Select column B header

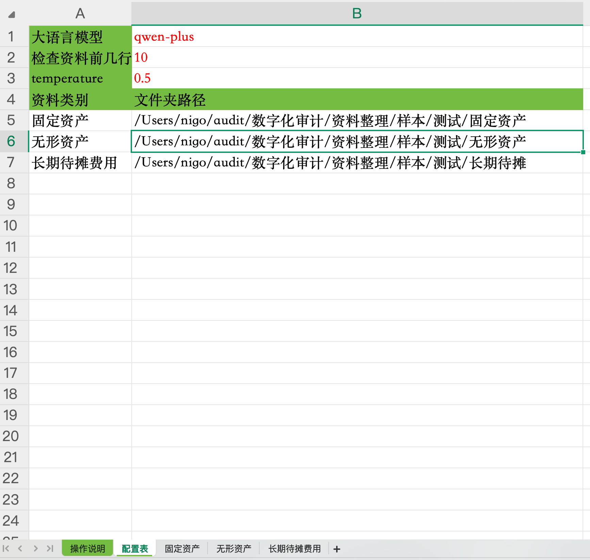[x=357, y=14]
